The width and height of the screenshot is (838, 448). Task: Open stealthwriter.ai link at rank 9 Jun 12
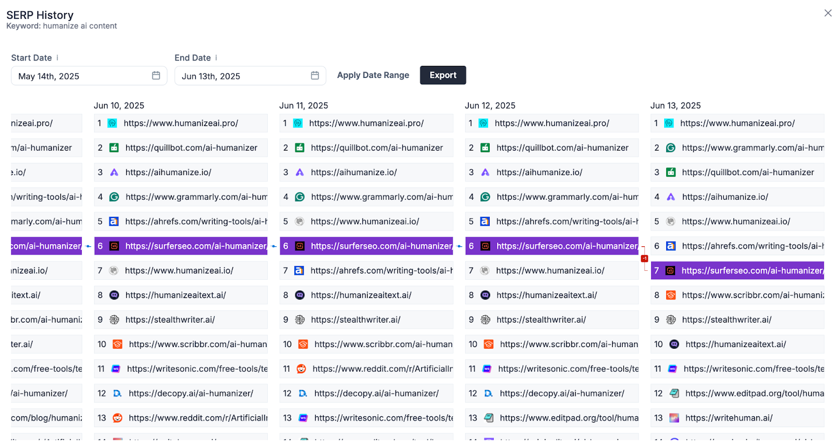[542, 320]
